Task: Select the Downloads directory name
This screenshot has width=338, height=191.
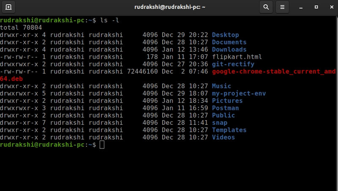Action: (229, 49)
